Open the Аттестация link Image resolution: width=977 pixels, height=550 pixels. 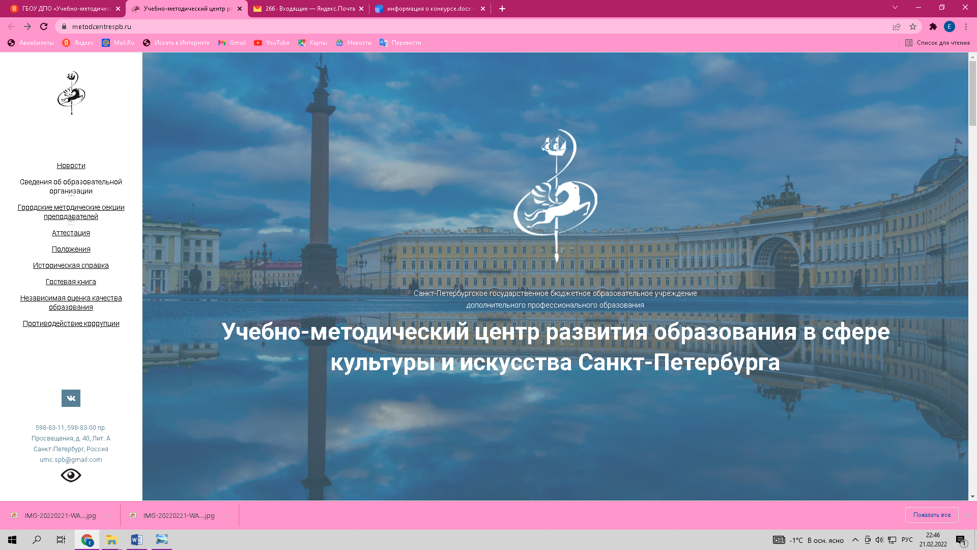click(71, 233)
